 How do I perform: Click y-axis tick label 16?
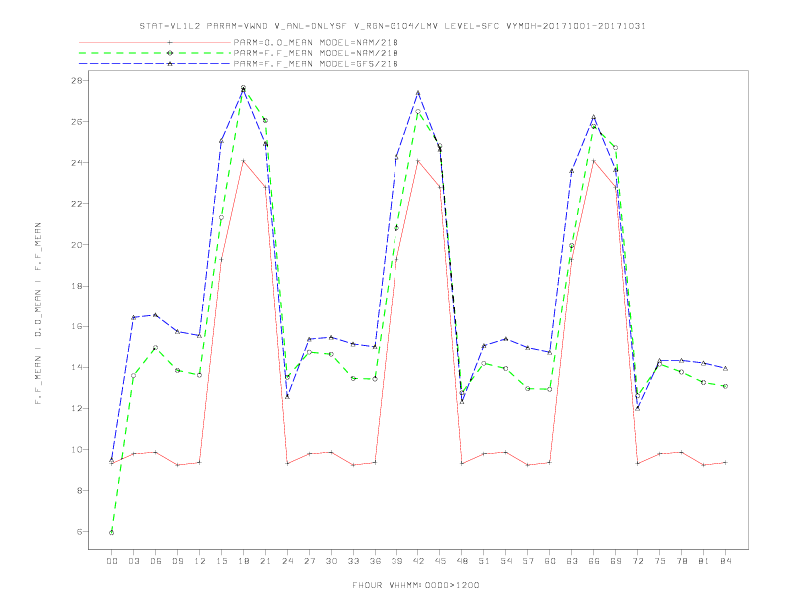pos(77,326)
